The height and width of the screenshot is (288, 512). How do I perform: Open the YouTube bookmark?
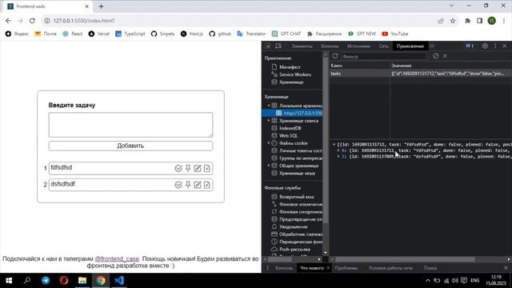tap(394, 34)
